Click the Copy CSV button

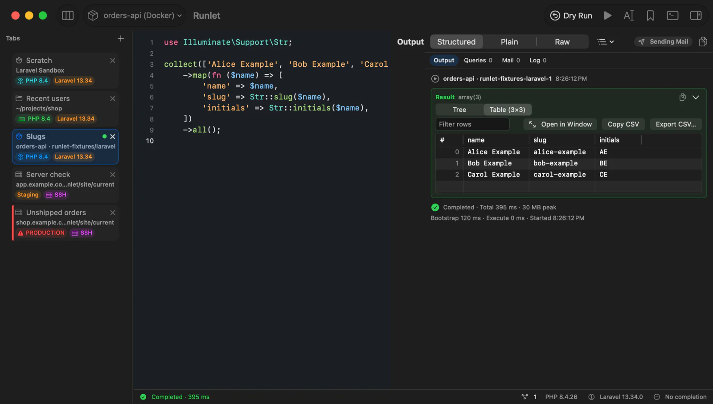tap(623, 124)
